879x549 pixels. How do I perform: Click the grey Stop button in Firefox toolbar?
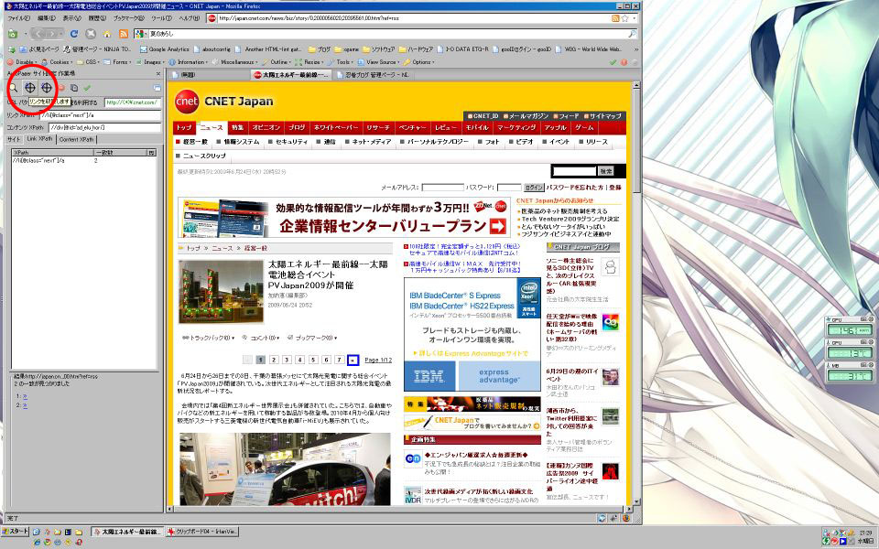pos(91,34)
